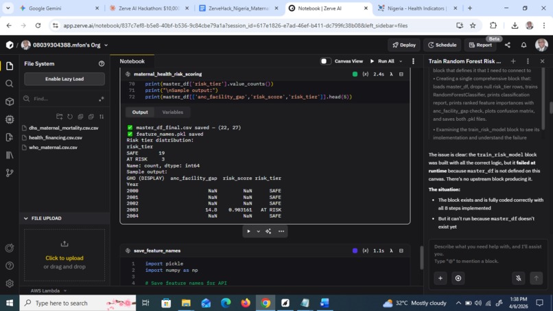Open the file import icon in sidebar

pyautogui.click(x=10, y=137)
